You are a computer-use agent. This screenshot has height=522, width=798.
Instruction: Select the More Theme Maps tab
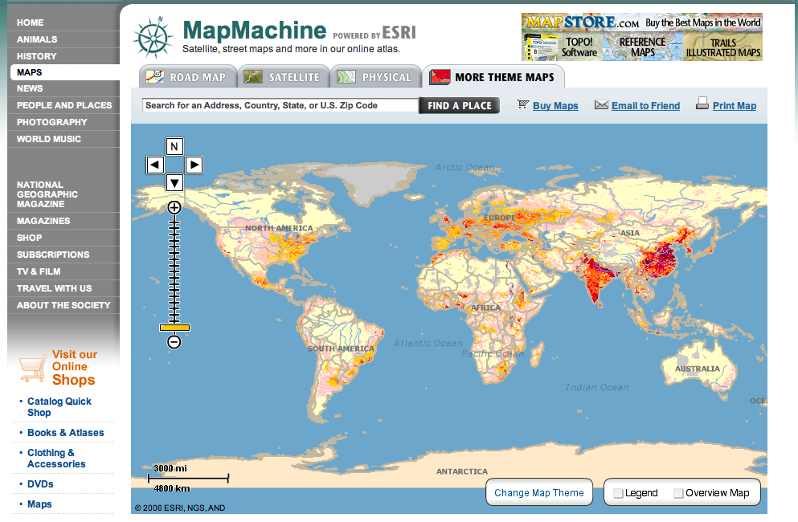(493, 77)
